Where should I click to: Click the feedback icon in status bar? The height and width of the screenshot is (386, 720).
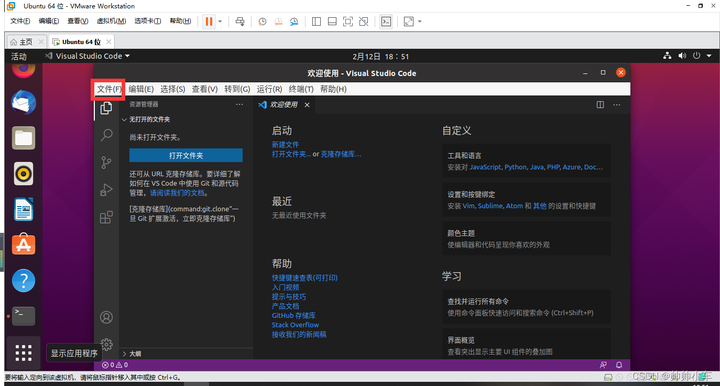(x=604, y=365)
